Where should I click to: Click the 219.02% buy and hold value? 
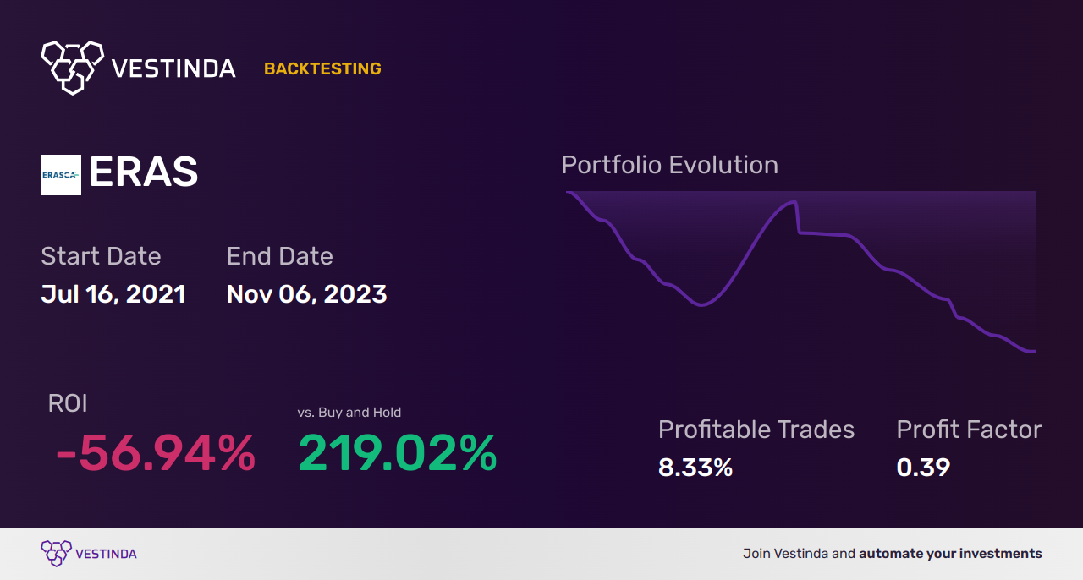click(x=397, y=454)
